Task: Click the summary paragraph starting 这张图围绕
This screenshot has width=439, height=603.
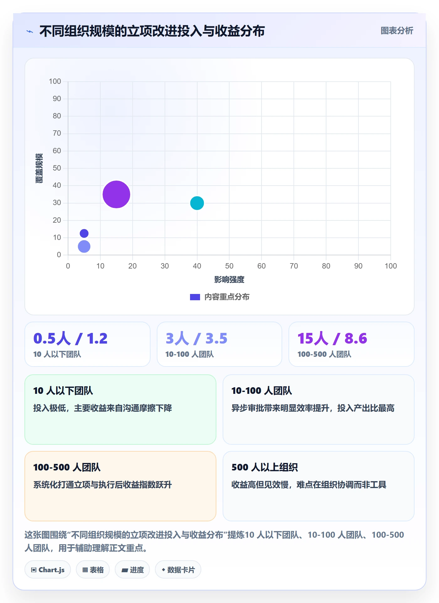Action: (214, 541)
